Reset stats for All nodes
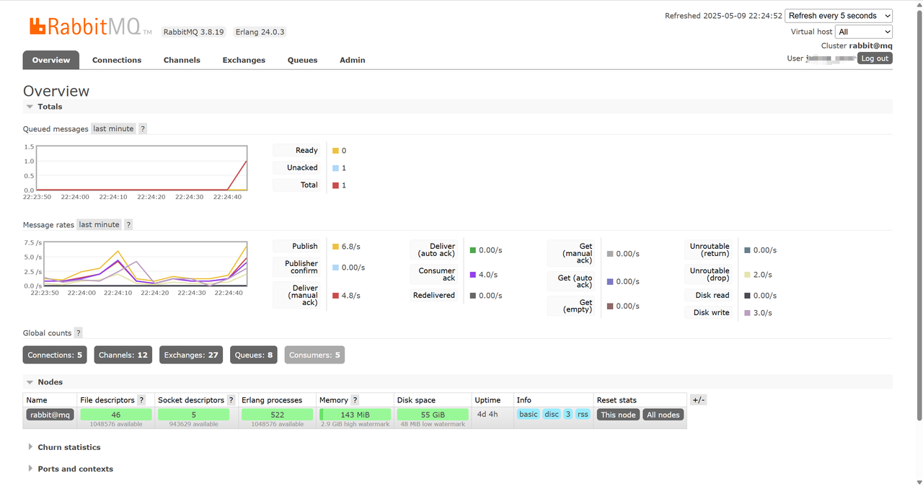 (663, 415)
